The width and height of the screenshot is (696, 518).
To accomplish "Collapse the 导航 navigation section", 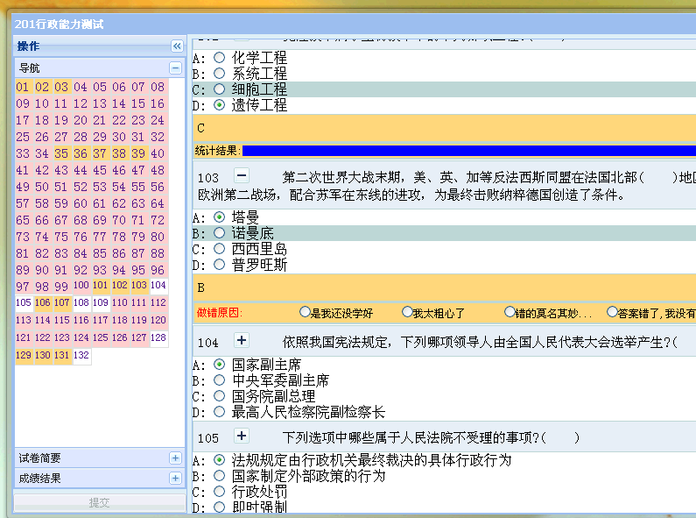I will pyautogui.click(x=176, y=68).
